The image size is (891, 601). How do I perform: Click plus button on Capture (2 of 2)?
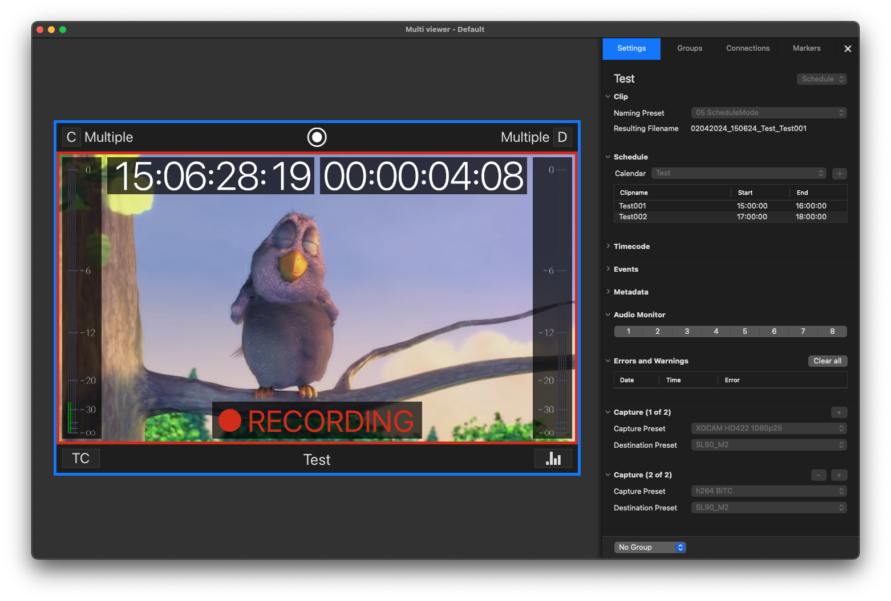tap(839, 475)
